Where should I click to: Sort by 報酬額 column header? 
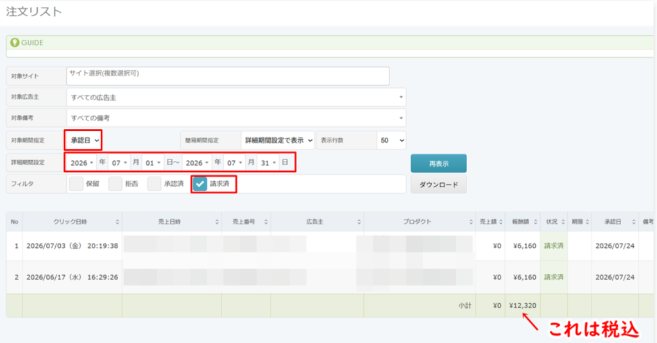(522, 222)
